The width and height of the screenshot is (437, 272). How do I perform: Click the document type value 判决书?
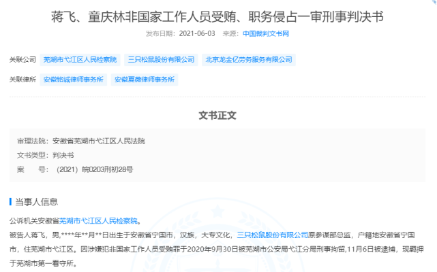point(63,155)
